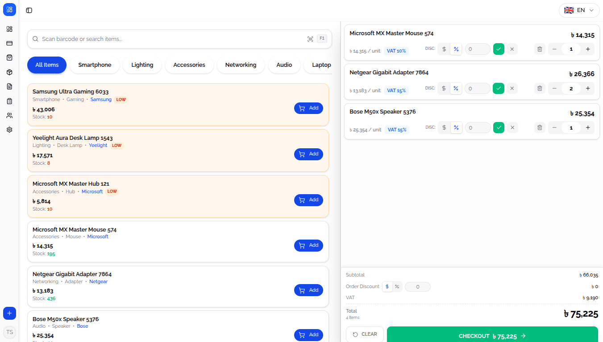This screenshot has width=603, height=342.
Task: Increase quantity of Netgear Gigabit Adapter
Action: (x=588, y=89)
